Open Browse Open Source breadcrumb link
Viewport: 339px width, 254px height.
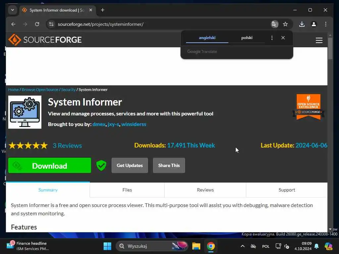[40, 90]
